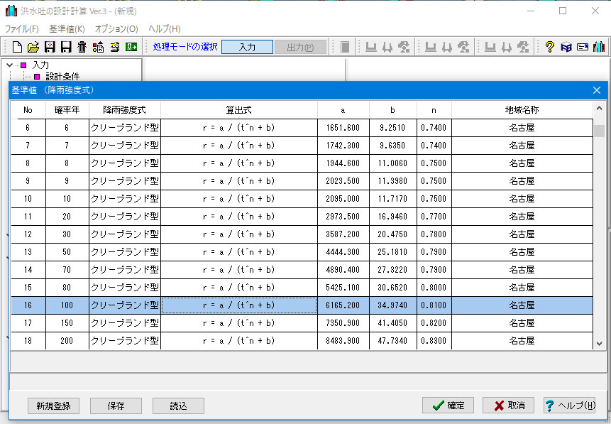Click the 地域名称 column header

[522, 110]
